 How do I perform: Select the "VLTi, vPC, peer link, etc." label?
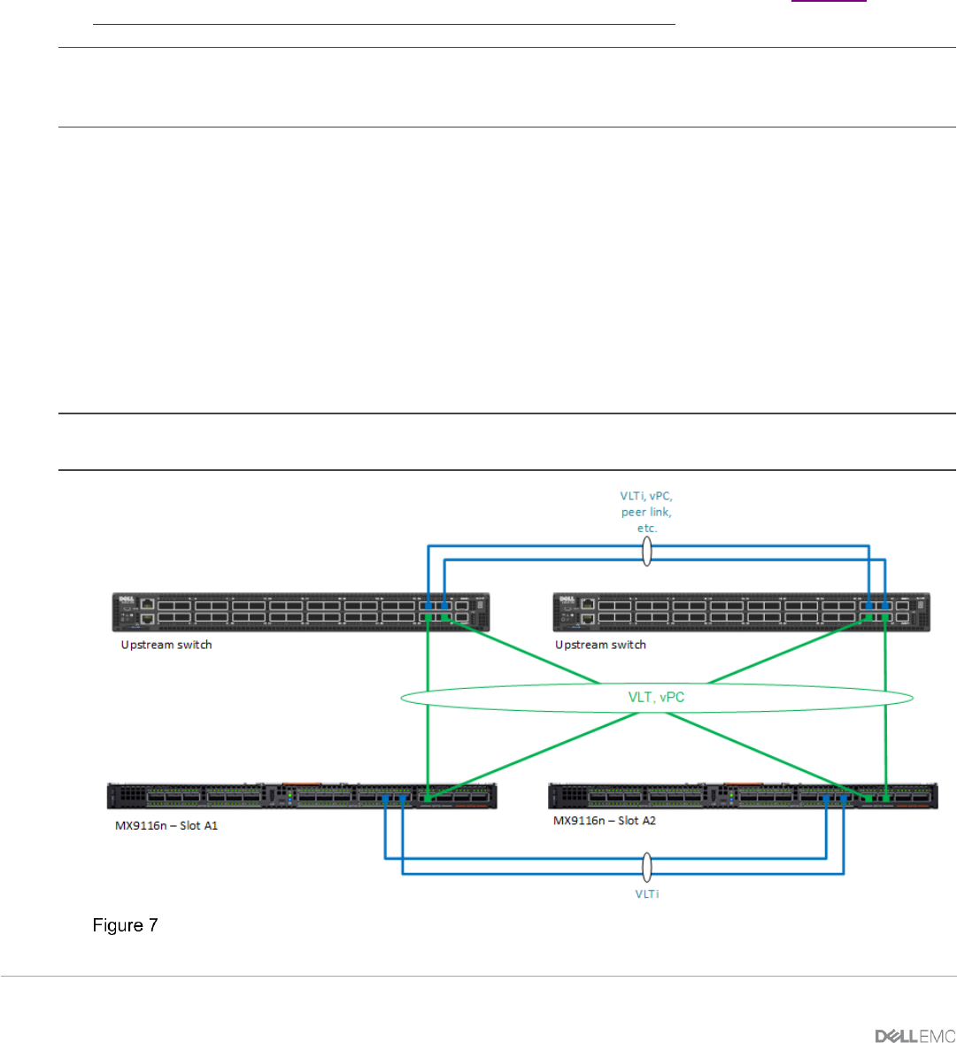[646, 512]
